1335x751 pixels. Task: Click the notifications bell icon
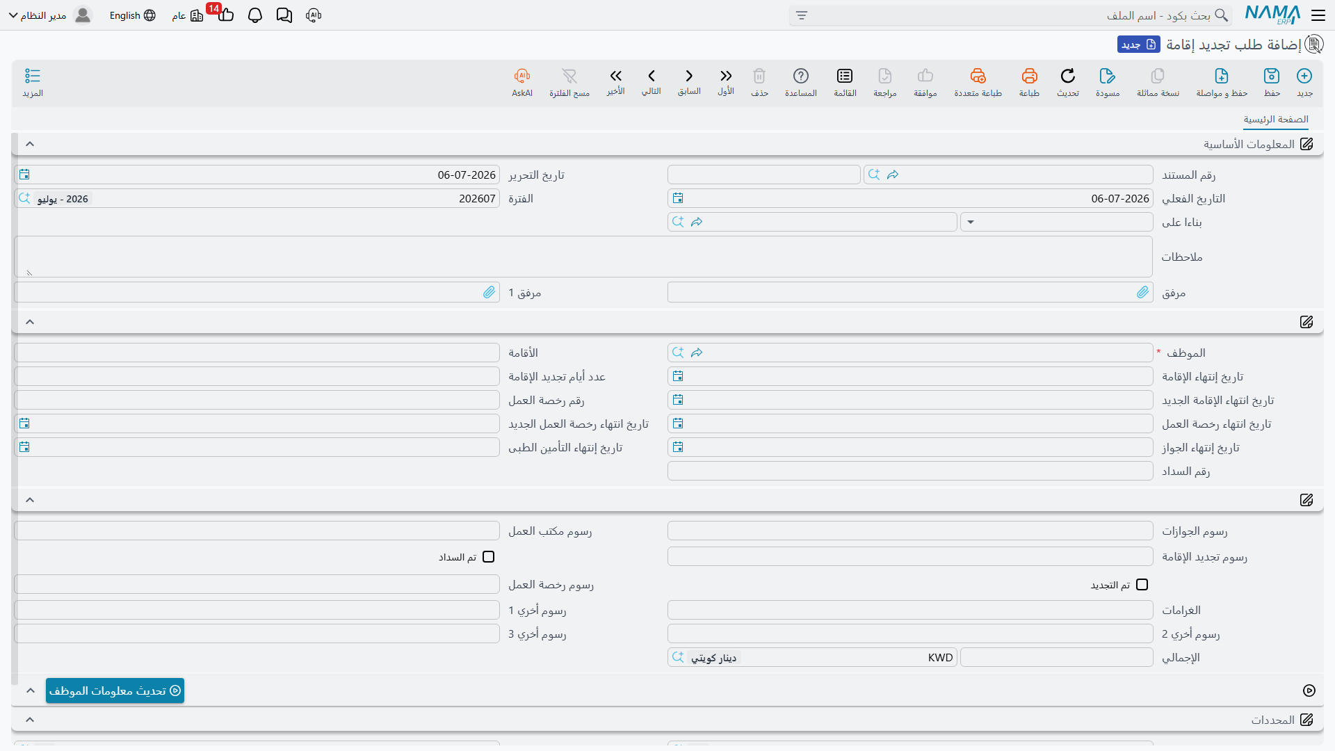coord(255,15)
